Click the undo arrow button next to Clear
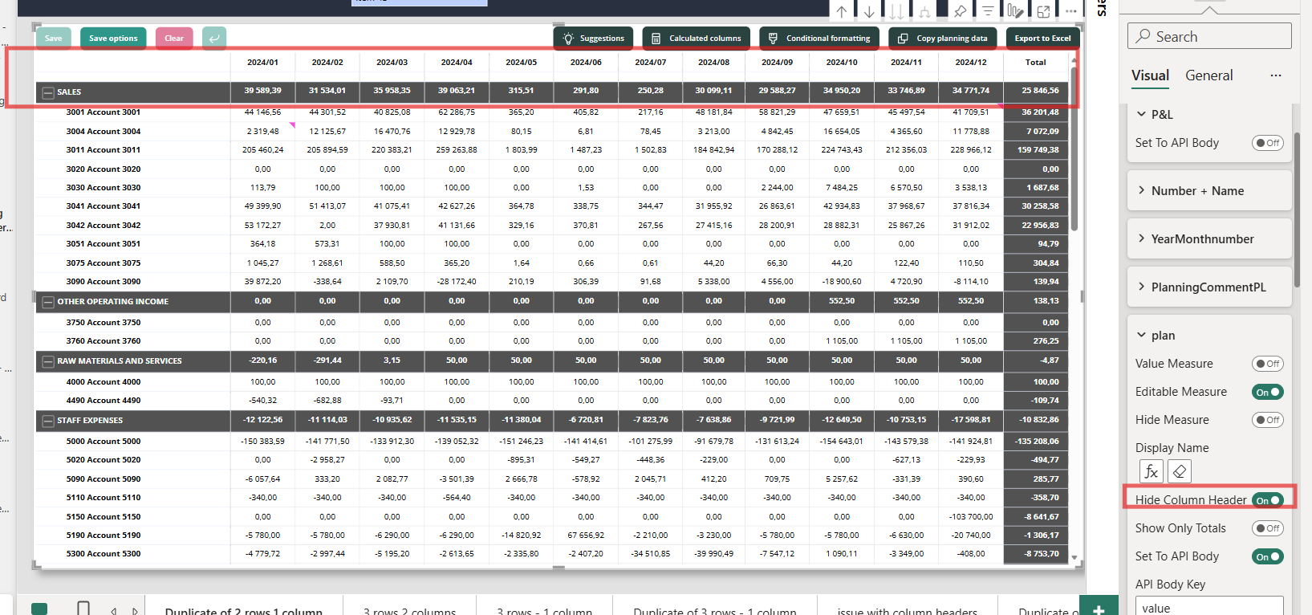This screenshot has width=1312, height=615. pos(214,38)
